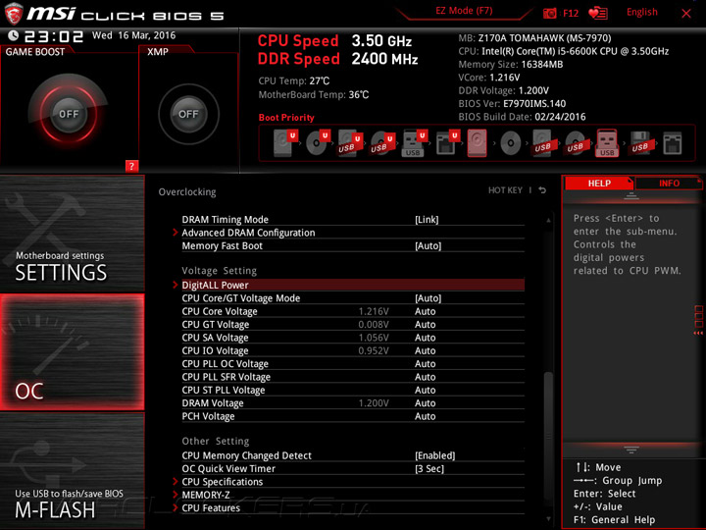Screen dimensions: 706x530
Task: Select the highlighted legacy USB key boot icon
Action: (x=607, y=142)
